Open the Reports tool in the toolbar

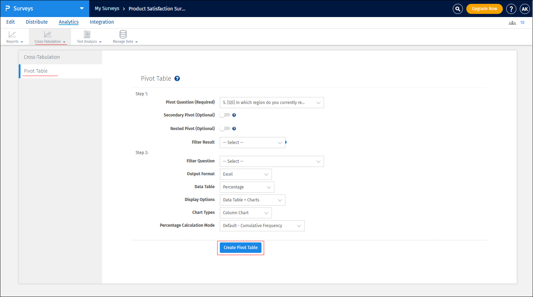pyautogui.click(x=13, y=37)
